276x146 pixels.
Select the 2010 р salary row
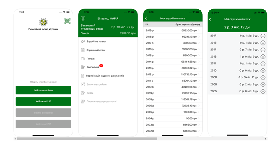click(x=172, y=87)
